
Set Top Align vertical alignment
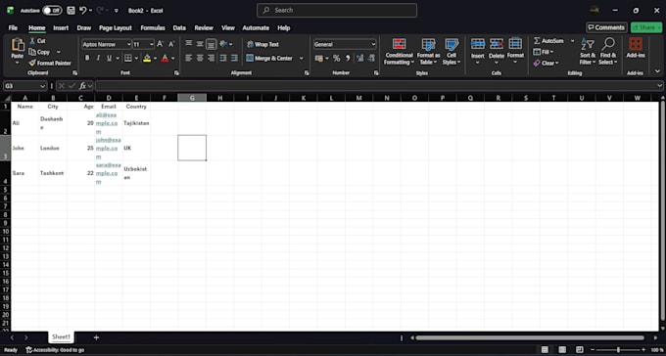click(x=189, y=44)
